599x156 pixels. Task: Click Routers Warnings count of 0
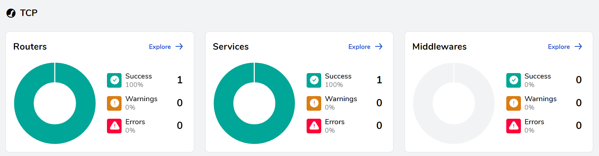180,103
